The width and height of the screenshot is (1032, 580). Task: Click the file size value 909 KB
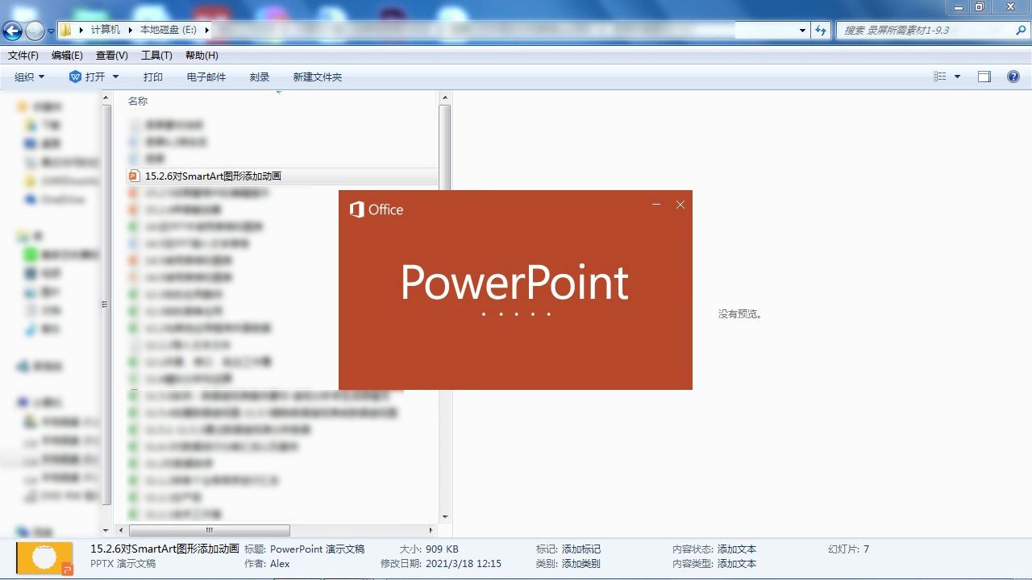click(442, 549)
